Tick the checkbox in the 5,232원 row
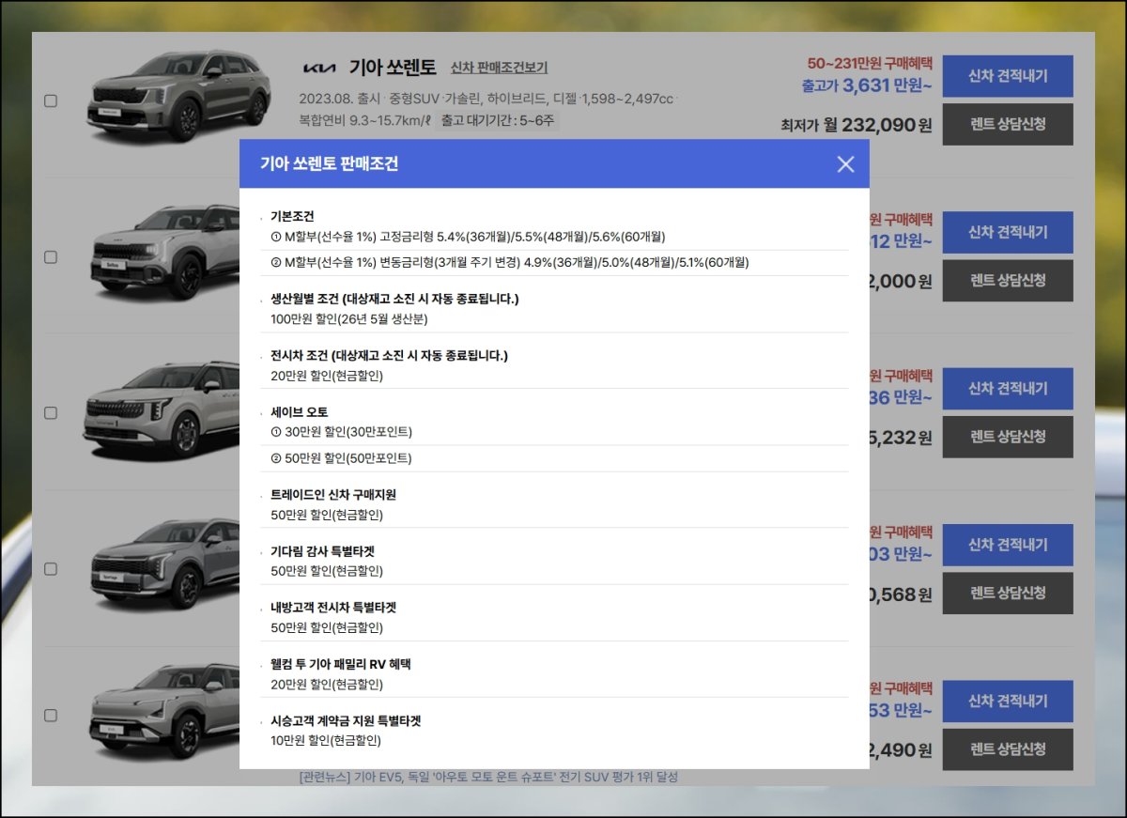The width and height of the screenshot is (1127, 818). click(51, 412)
